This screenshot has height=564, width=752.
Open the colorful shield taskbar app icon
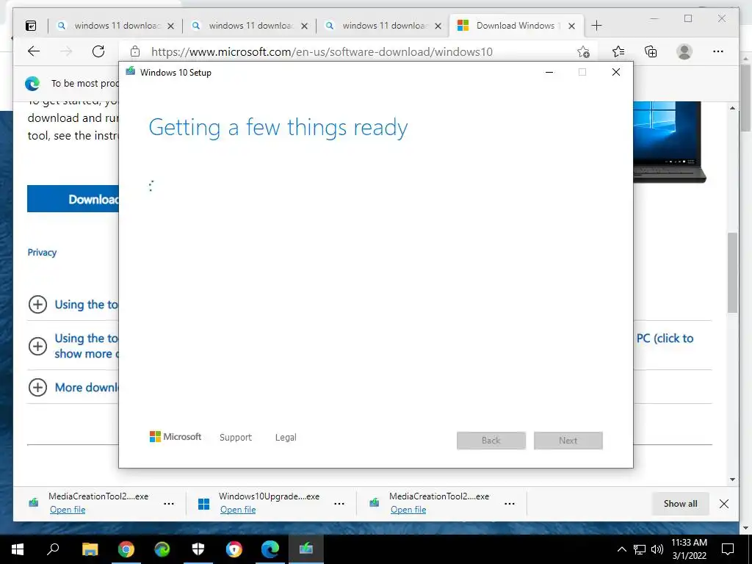click(234, 549)
